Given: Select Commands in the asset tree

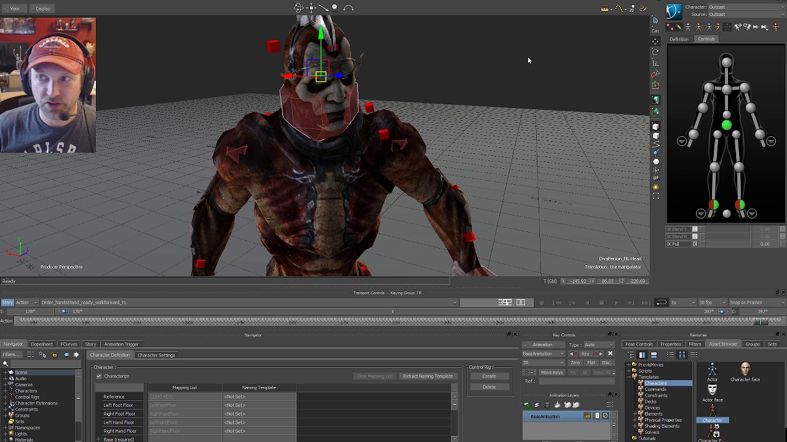Looking at the screenshot, I should [x=655, y=389].
